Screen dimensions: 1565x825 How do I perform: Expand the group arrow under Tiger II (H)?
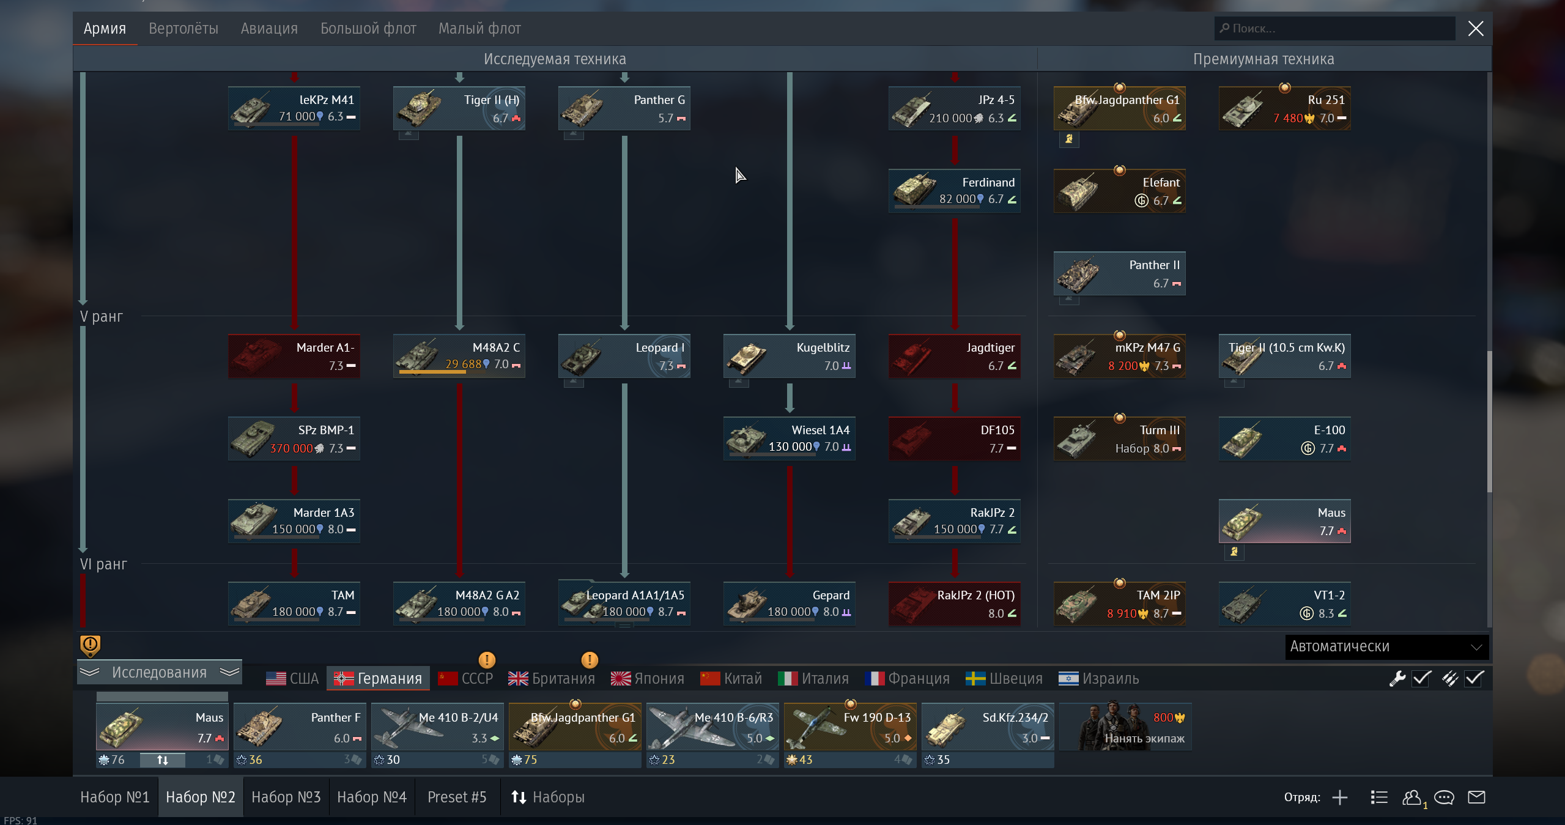click(409, 135)
